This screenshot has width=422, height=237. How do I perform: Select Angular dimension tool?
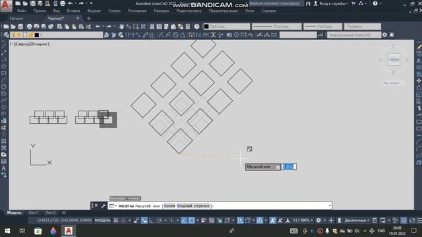(x=183, y=35)
